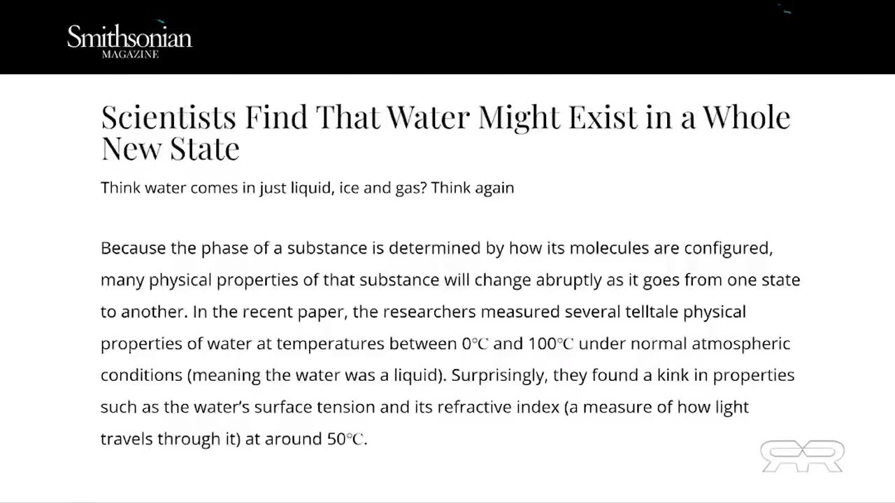Click the subheading 'Think water comes in just liquid'
This screenshot has height=503, width=895.
coord(217,188)
